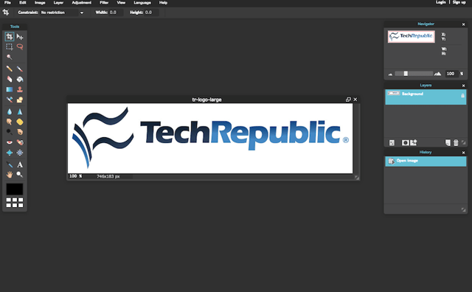The image size is (472, 292).
Task: Select the rectangular Marquee tool
Action: tap(10, 47)
